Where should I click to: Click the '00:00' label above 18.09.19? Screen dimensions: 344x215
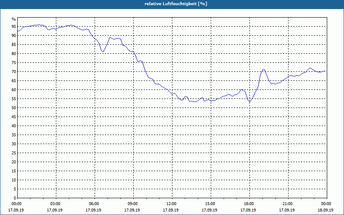coord(327,204)
